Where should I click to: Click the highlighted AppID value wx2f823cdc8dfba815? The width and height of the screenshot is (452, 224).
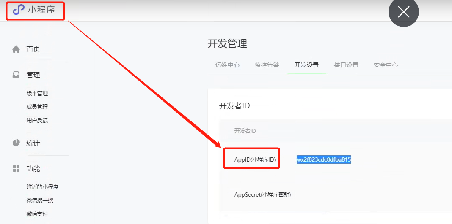click(324, 160)
